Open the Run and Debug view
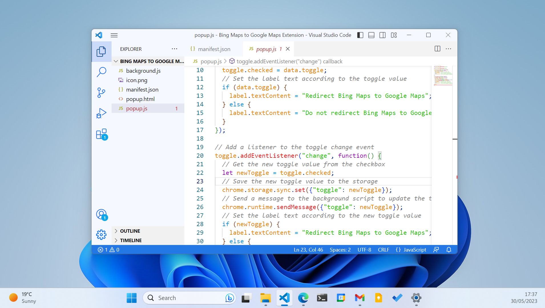Screen dimensions: 545x308 [x=101, y=113]
